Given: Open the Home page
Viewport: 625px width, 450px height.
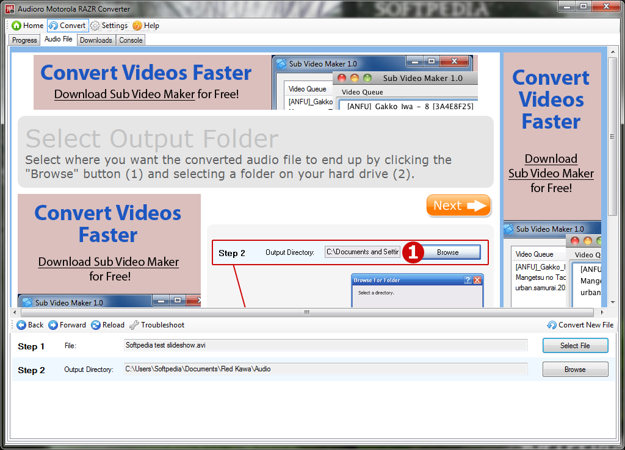Looking at the screenshot, I should [x=27, y=26].
